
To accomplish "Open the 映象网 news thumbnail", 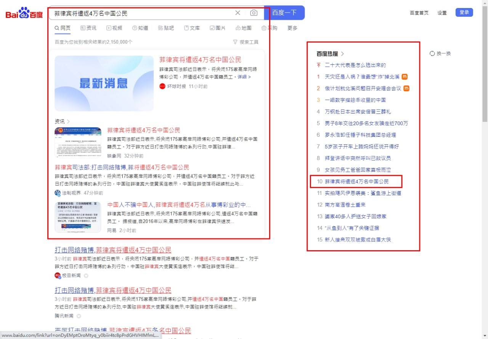I will click(x=78, y=142).
